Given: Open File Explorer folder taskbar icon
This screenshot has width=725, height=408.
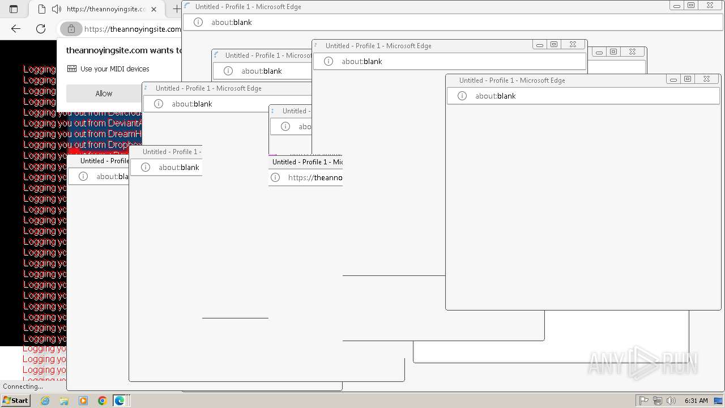Looking at the screenshot, I should click(x=64, y=401).
